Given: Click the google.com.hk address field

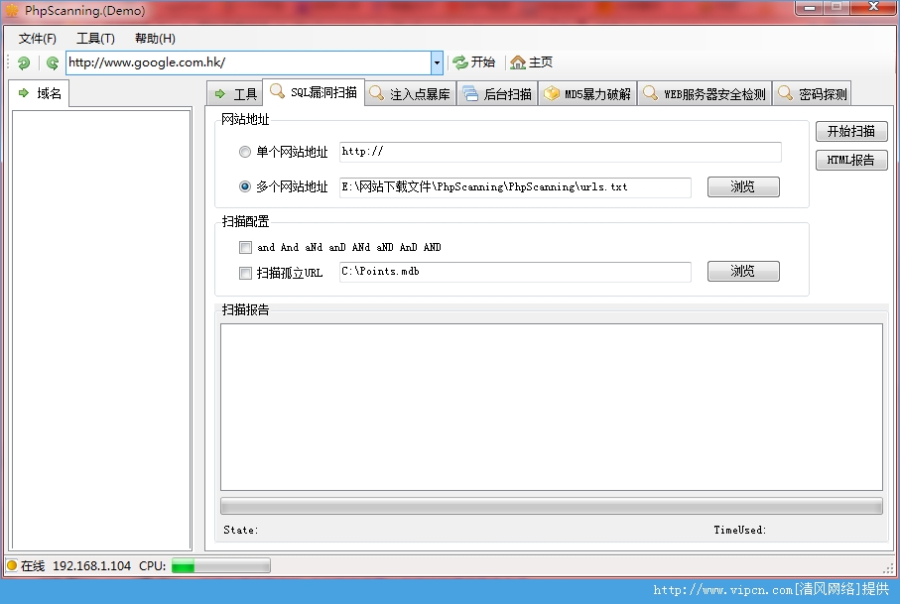Looking at the screenshot, I should coord(248,62).
